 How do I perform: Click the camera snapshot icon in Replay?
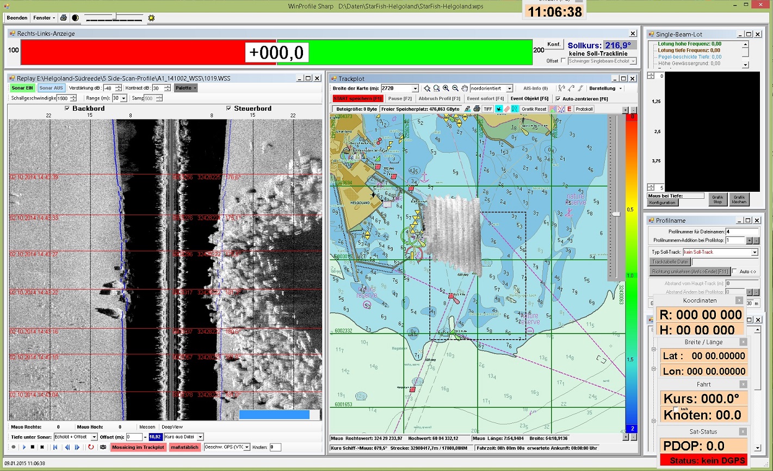[x=103, y=447]
